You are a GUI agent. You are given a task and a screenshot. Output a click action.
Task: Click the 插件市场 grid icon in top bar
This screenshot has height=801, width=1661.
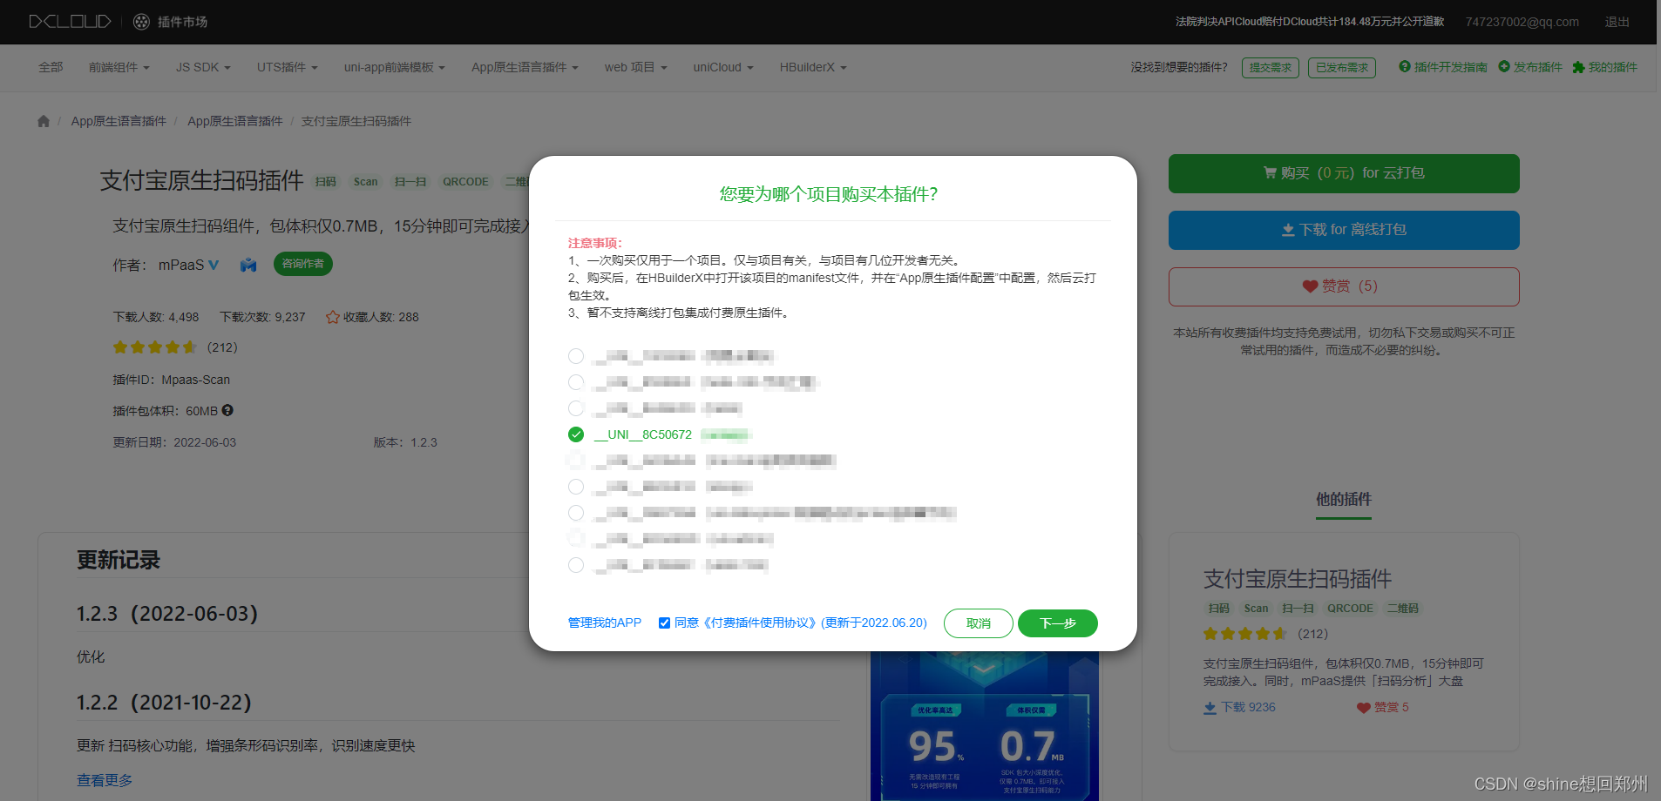140,22
